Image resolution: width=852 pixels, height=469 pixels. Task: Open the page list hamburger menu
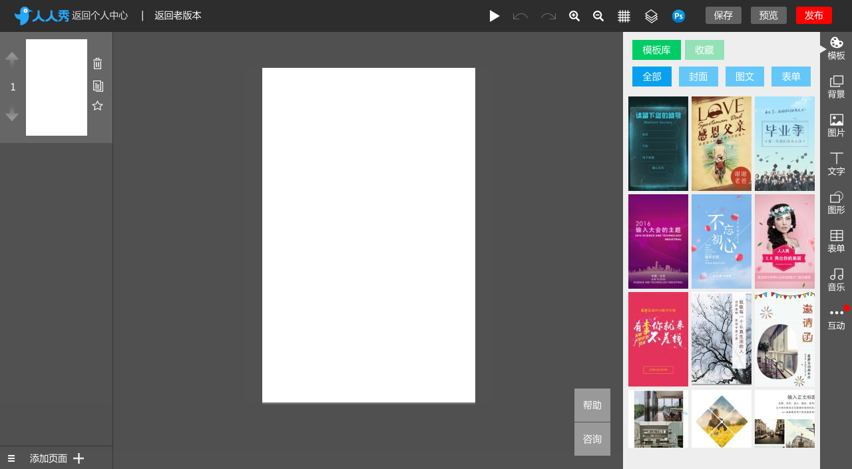pos(11,458)
